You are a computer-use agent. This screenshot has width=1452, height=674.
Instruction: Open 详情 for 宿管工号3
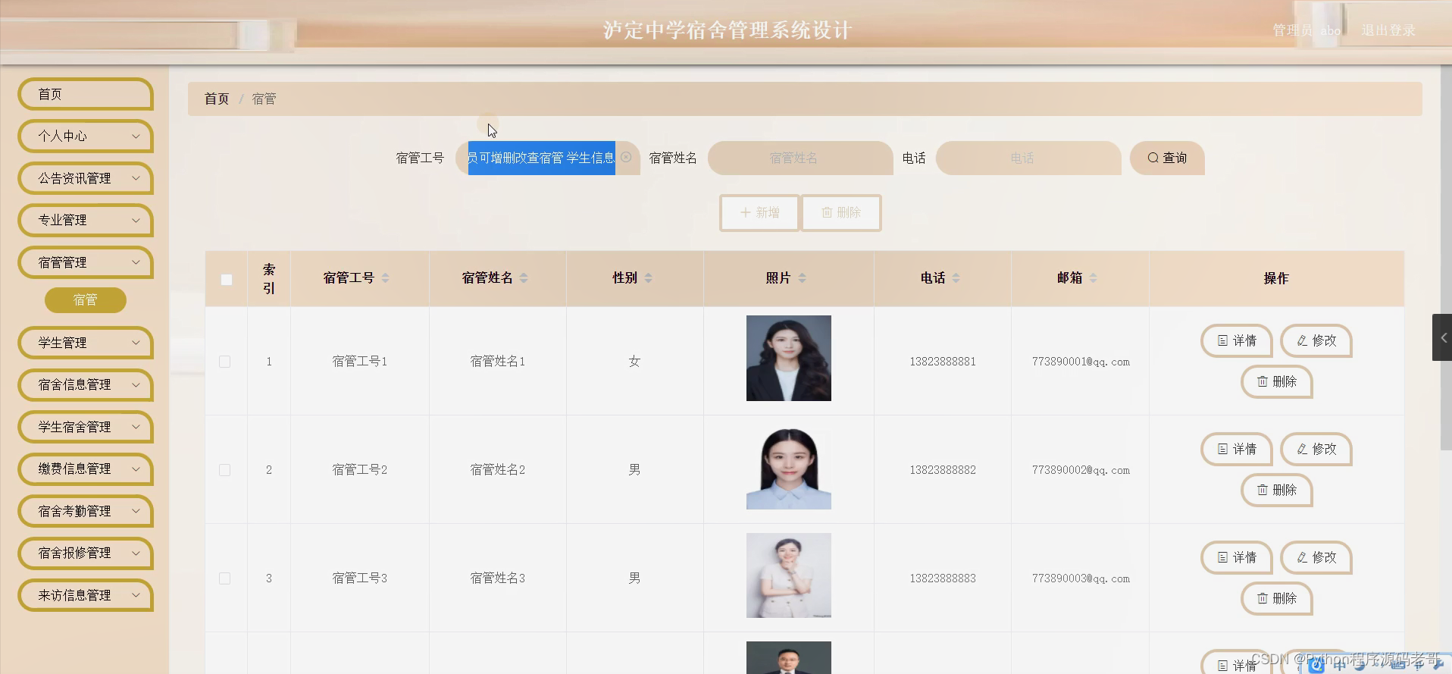1237,558
